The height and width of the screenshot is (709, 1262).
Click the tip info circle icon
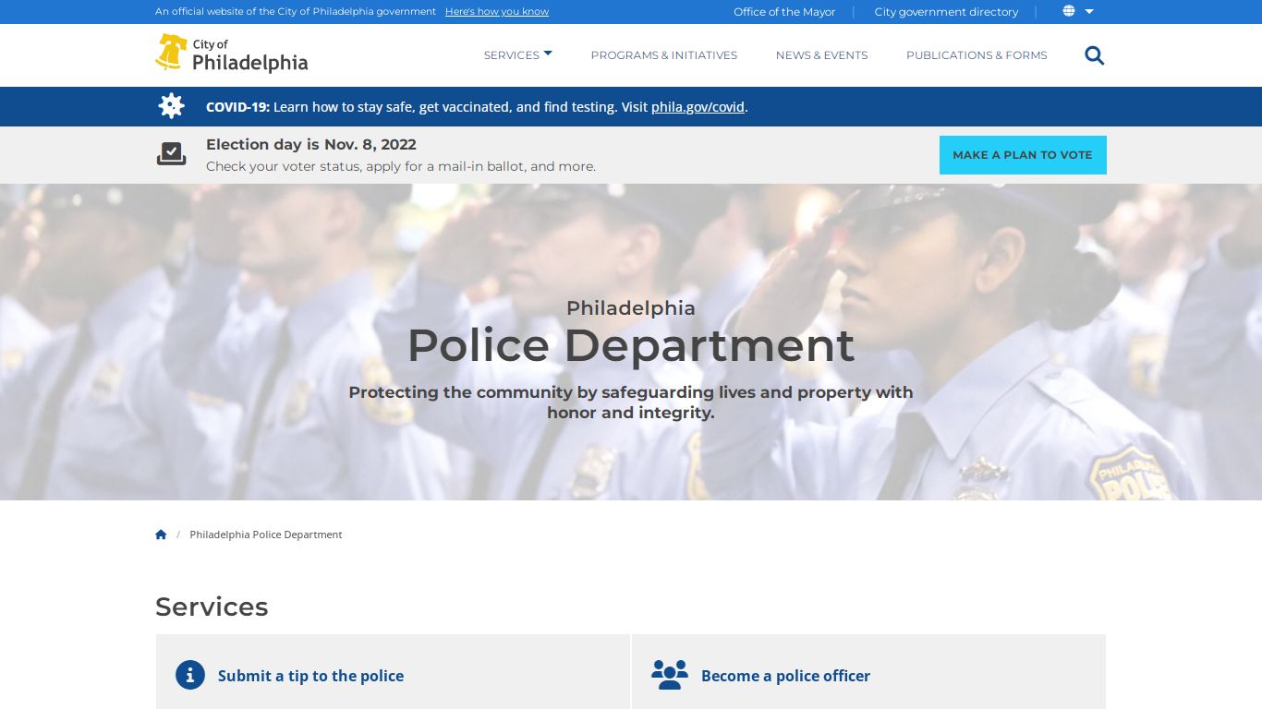(x=190, y=675)
